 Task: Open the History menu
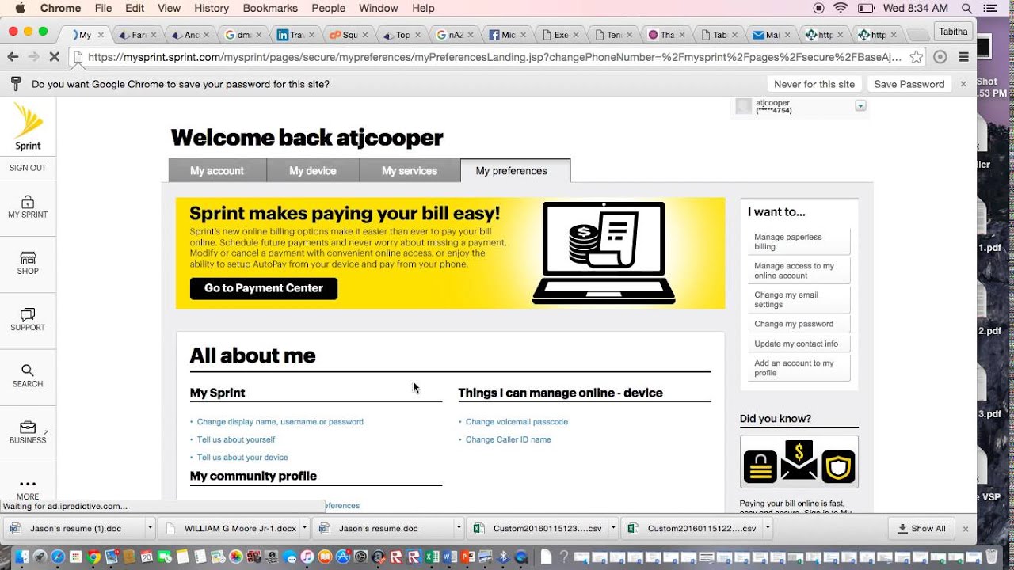[212, 8]
